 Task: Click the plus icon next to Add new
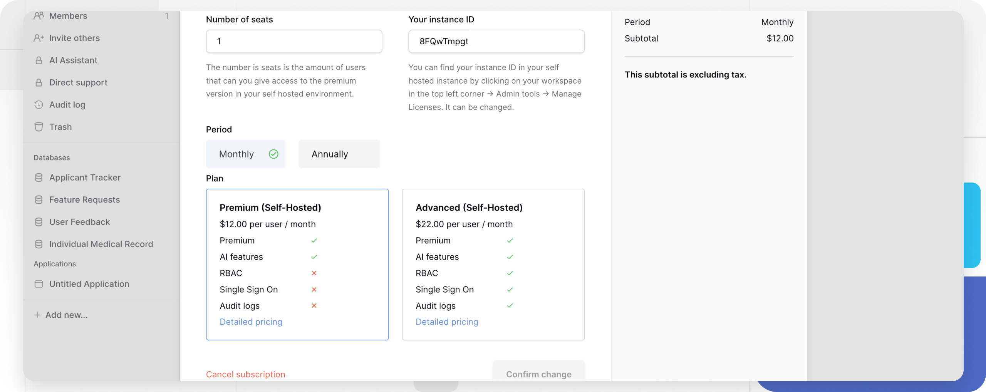[x=37, y=315]
